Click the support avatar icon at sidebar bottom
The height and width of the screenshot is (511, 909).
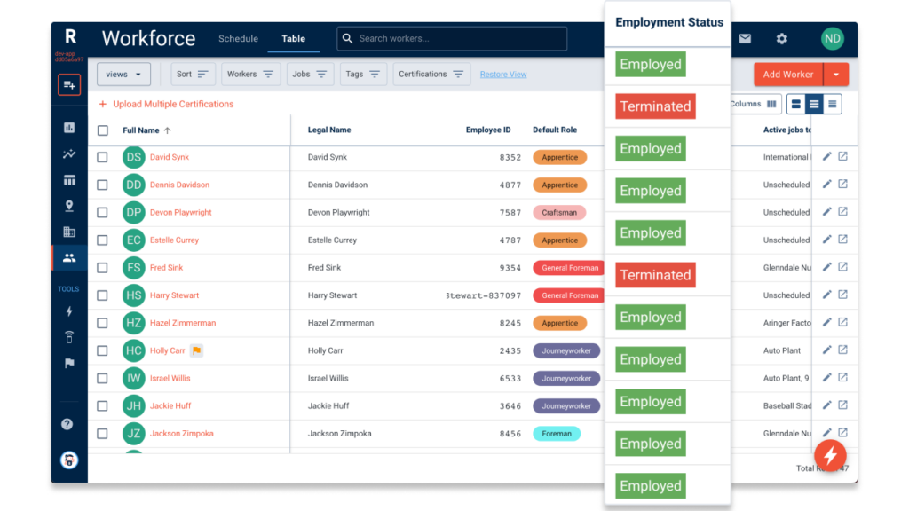point(69,460)
